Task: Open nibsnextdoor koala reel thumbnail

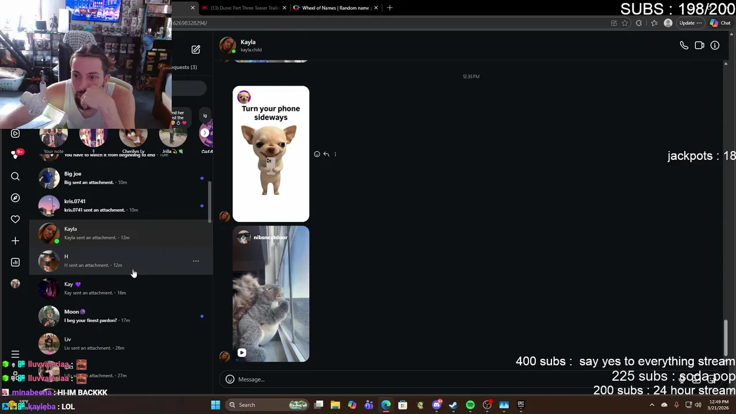Action: pyautogui.click(x=271, y=294)
